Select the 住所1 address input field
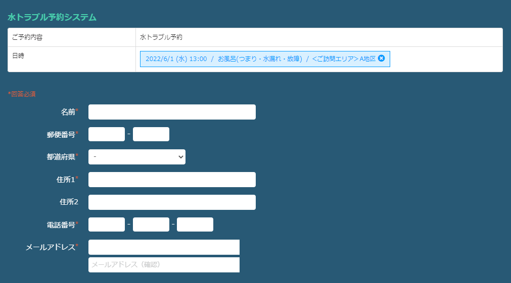 click(172, 180)
